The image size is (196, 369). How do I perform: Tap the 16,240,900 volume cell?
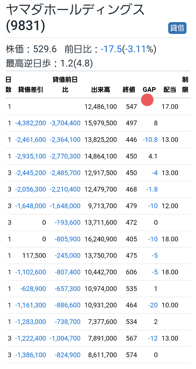(100, 239)
